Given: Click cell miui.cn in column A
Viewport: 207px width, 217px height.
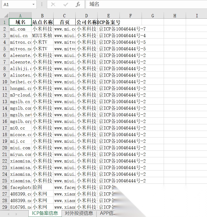Looking at the screenshot, I should pos(20,35).
